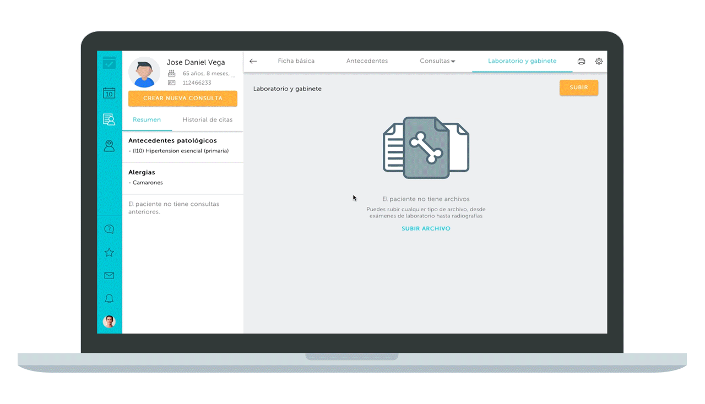
Task: Click the user avatar photo in sidebar
Action: pyautogui.click(x=109, y=321)
